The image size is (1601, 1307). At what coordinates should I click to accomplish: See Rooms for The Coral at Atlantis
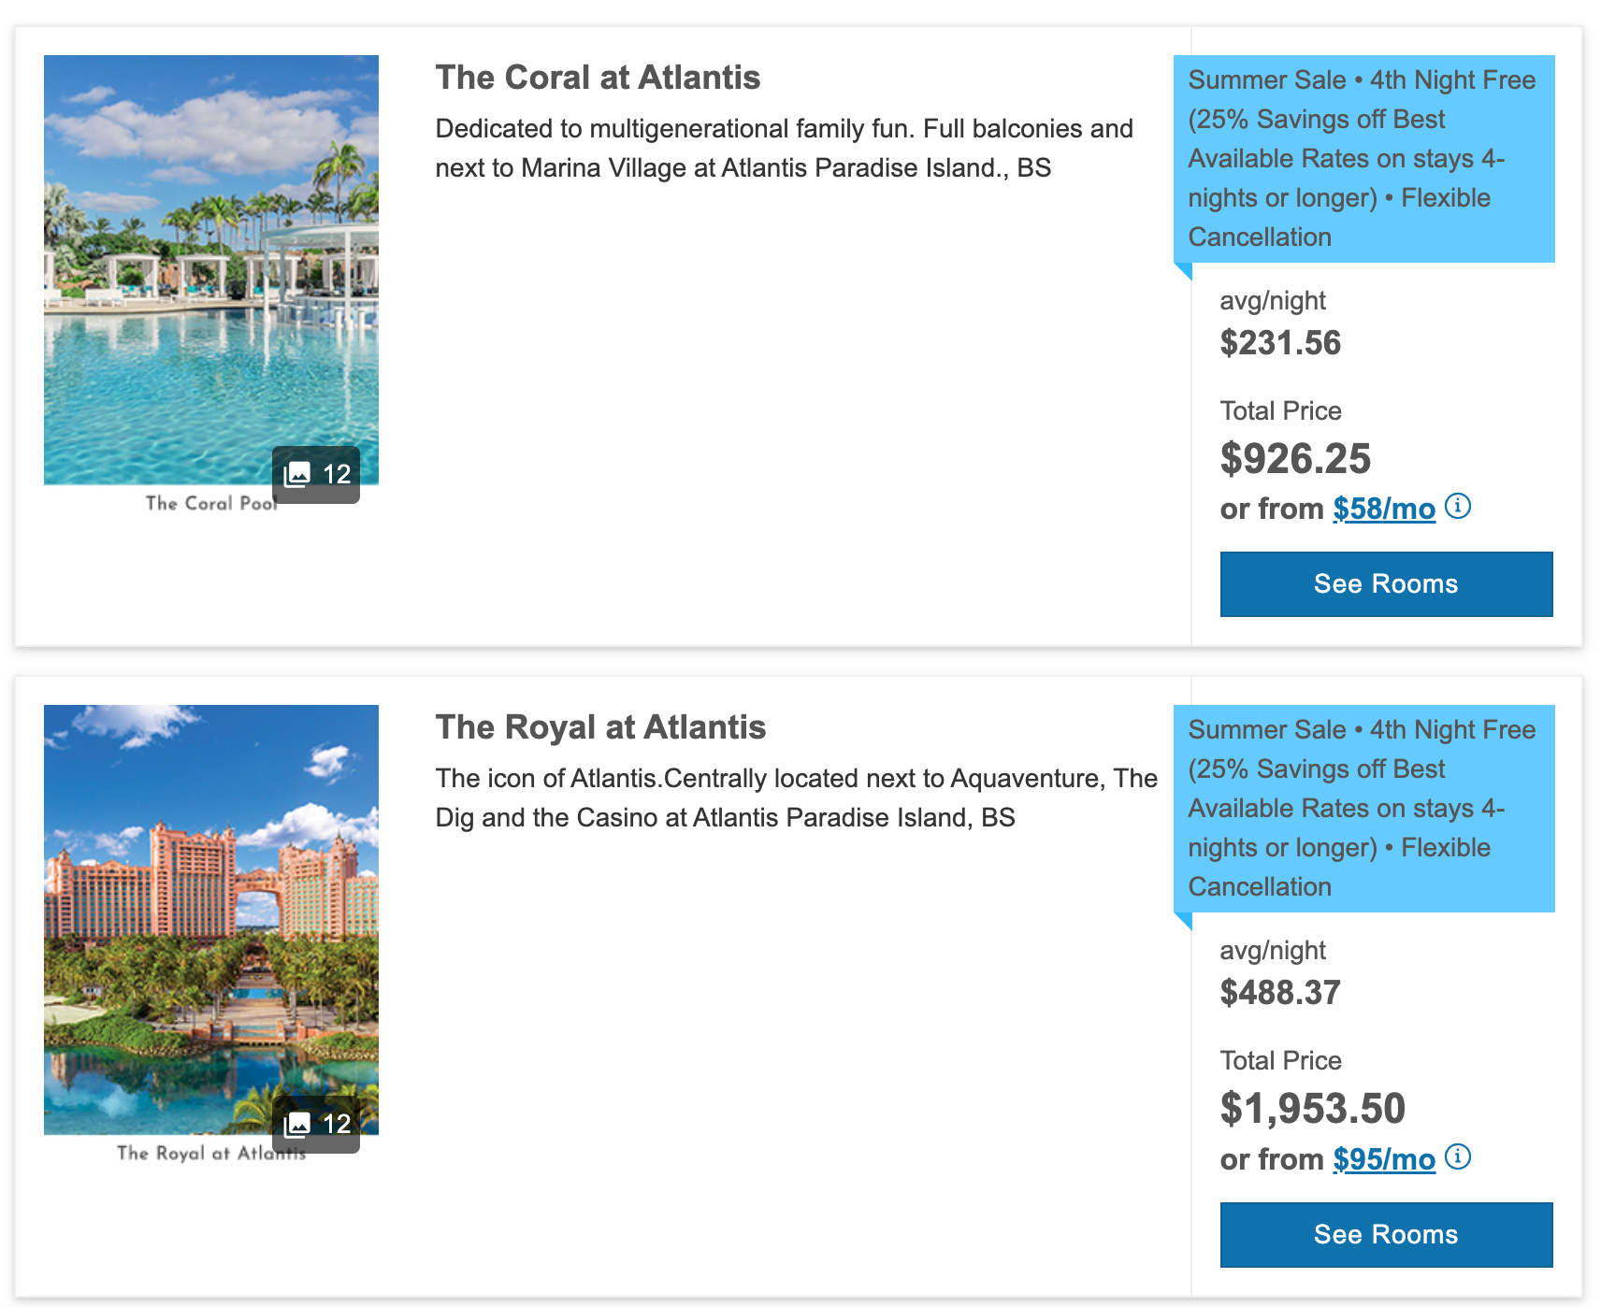coord(1386,584)
